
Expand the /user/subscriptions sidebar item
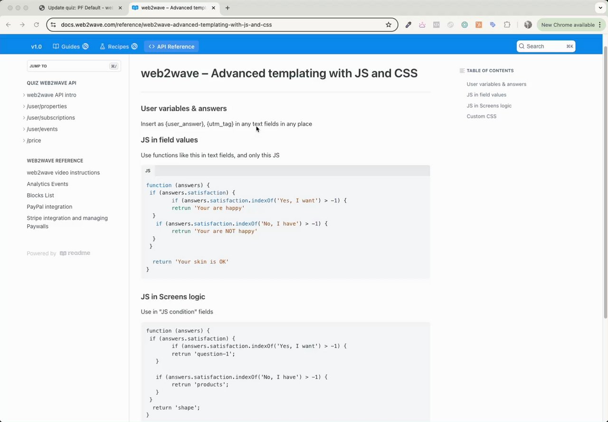click(24, 118)
